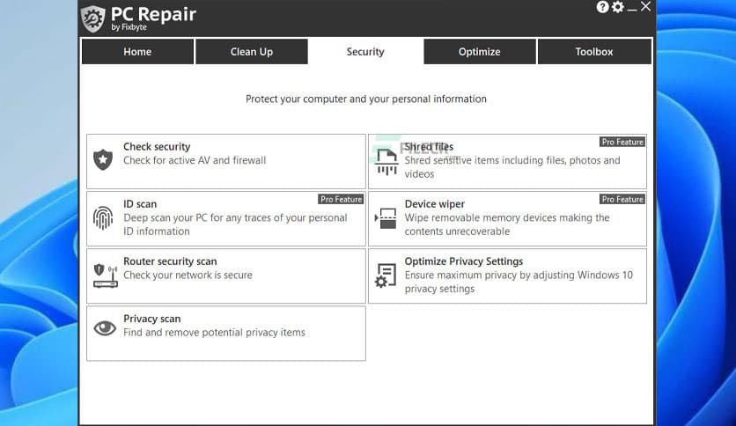The width and height of the screenshot is (736, 426).
Task: Open the Home tab
Action: (137, 52)
